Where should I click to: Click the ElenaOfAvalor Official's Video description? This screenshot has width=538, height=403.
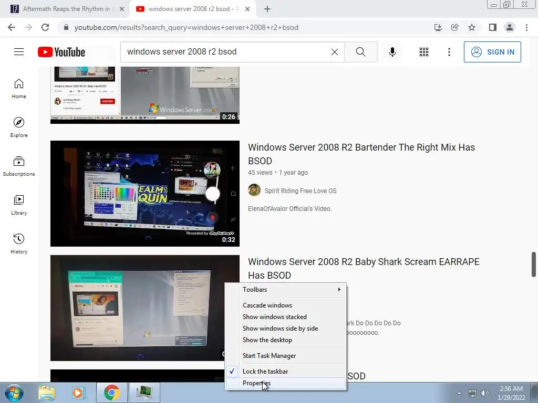coord(290,209)
